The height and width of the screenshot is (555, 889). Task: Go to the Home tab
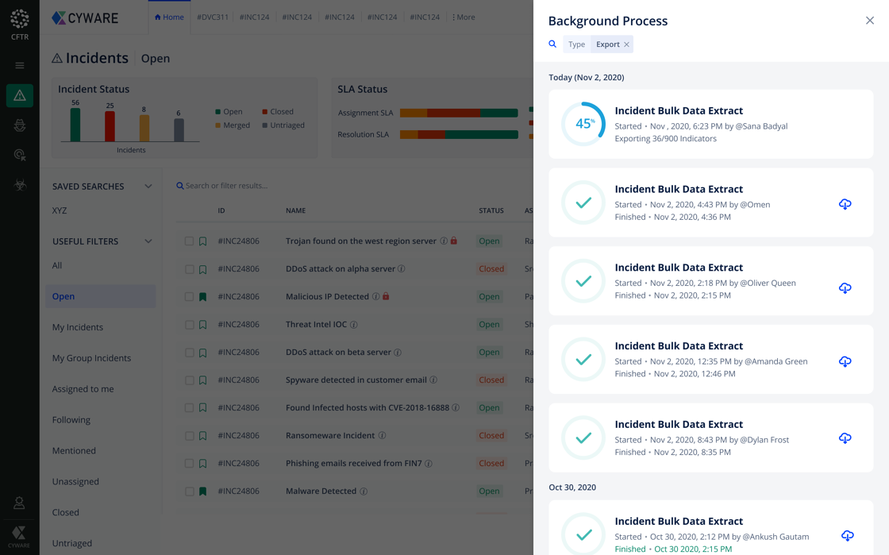pos(169,17)
